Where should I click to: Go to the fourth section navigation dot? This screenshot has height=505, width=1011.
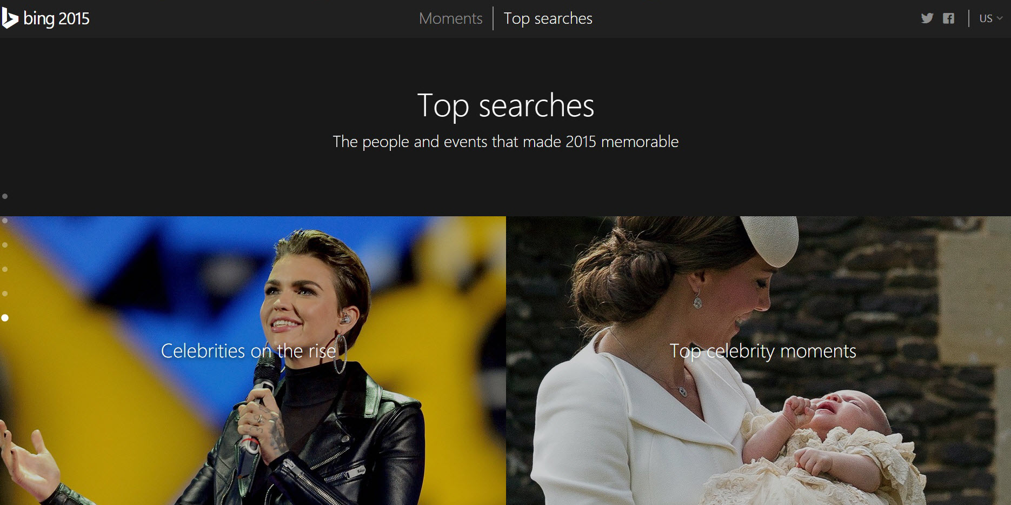[x=5, y=269]
